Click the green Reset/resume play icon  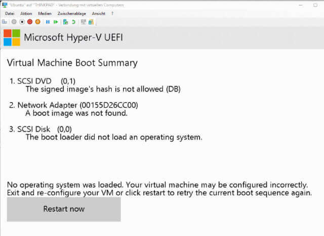point(56,22)
